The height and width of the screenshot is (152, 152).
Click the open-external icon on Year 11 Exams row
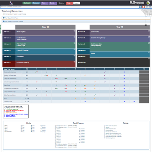coord(149,52)
